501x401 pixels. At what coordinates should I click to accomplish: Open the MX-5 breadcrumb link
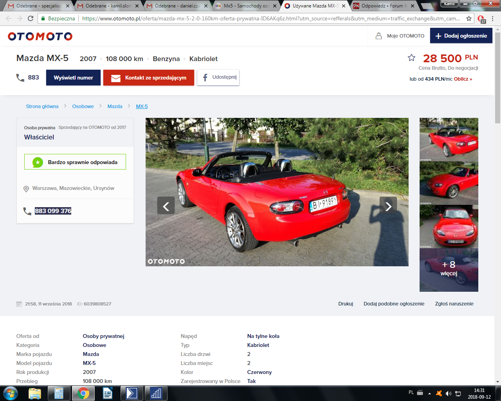(142, 107)
